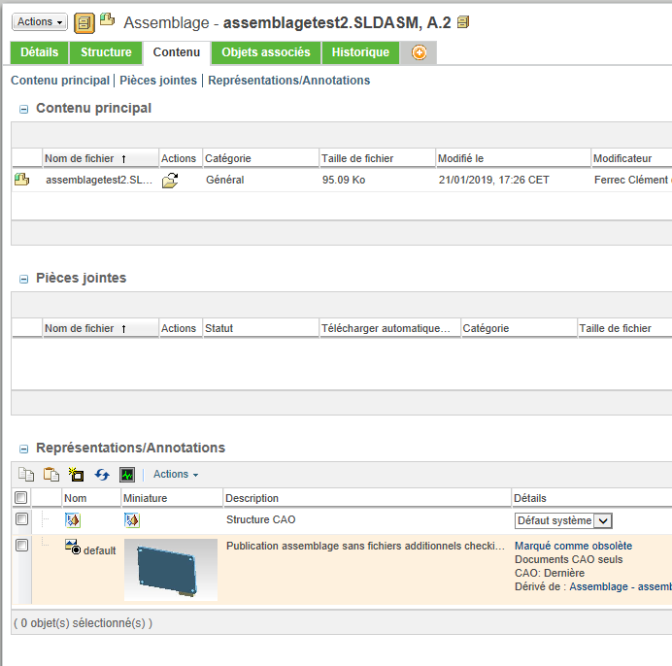Viewport: 672px width, 666px height.
Task: Open the Actions dropdown at page top
Action: click(40, 22)
